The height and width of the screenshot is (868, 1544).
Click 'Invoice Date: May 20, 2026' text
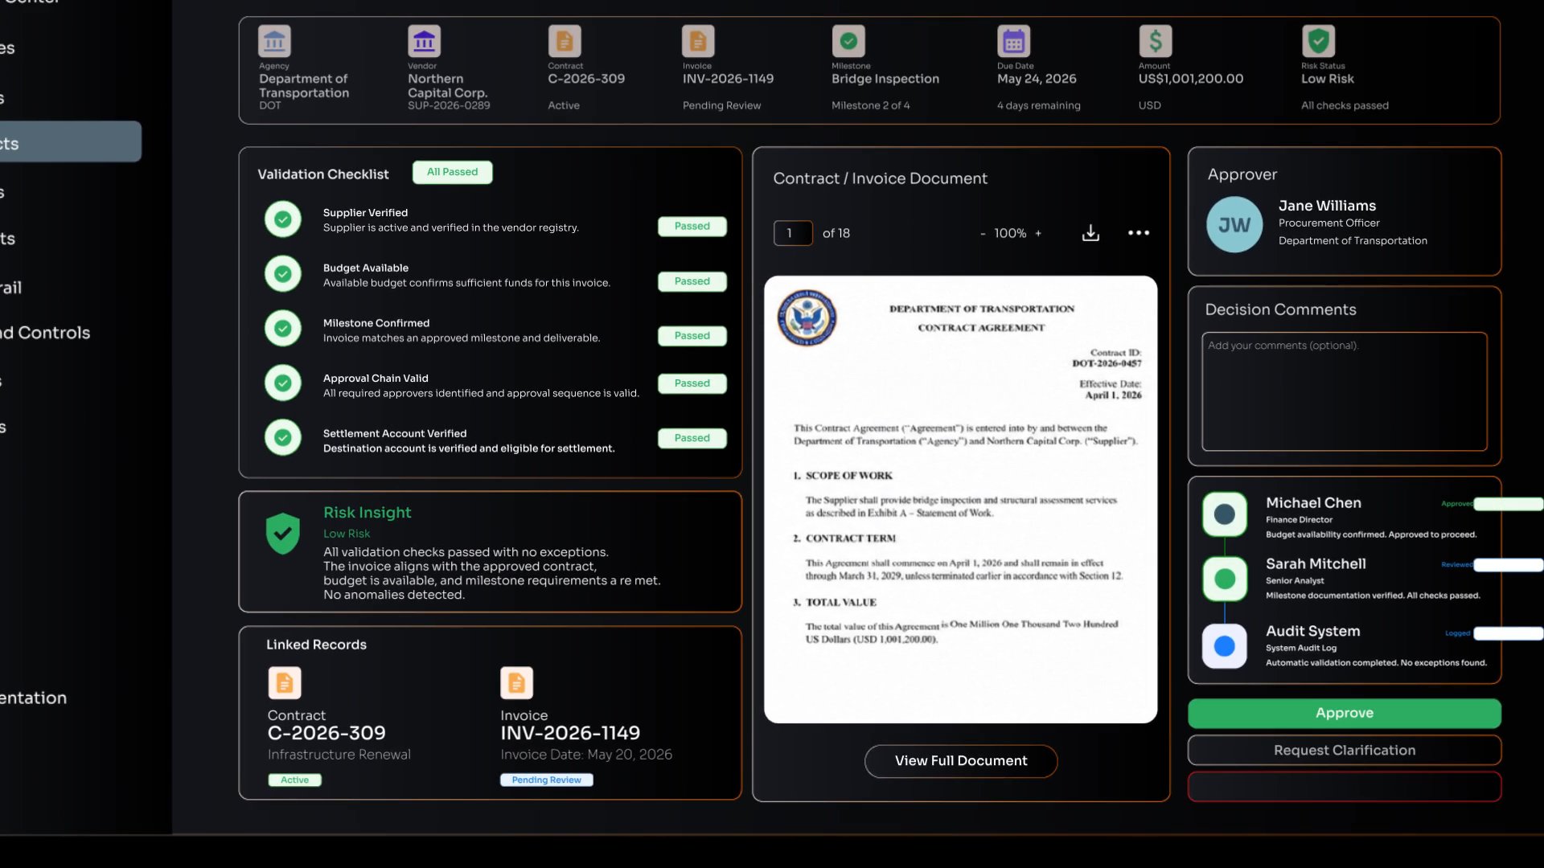[586, 755]
